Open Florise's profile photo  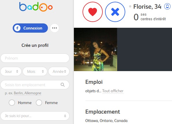click(x=96, y=49)
